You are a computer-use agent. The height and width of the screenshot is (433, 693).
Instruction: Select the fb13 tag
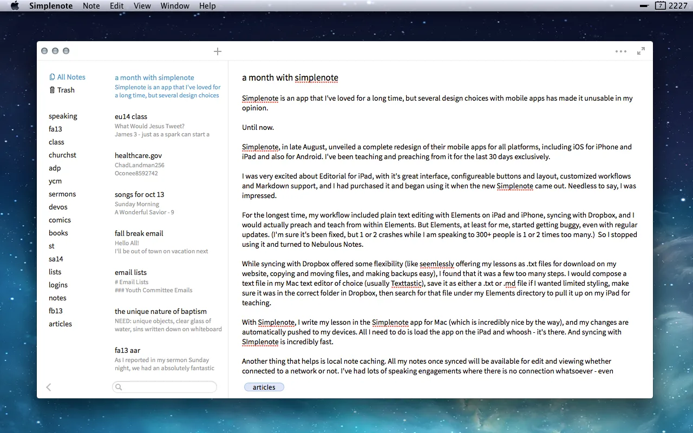tap(56, 311)
